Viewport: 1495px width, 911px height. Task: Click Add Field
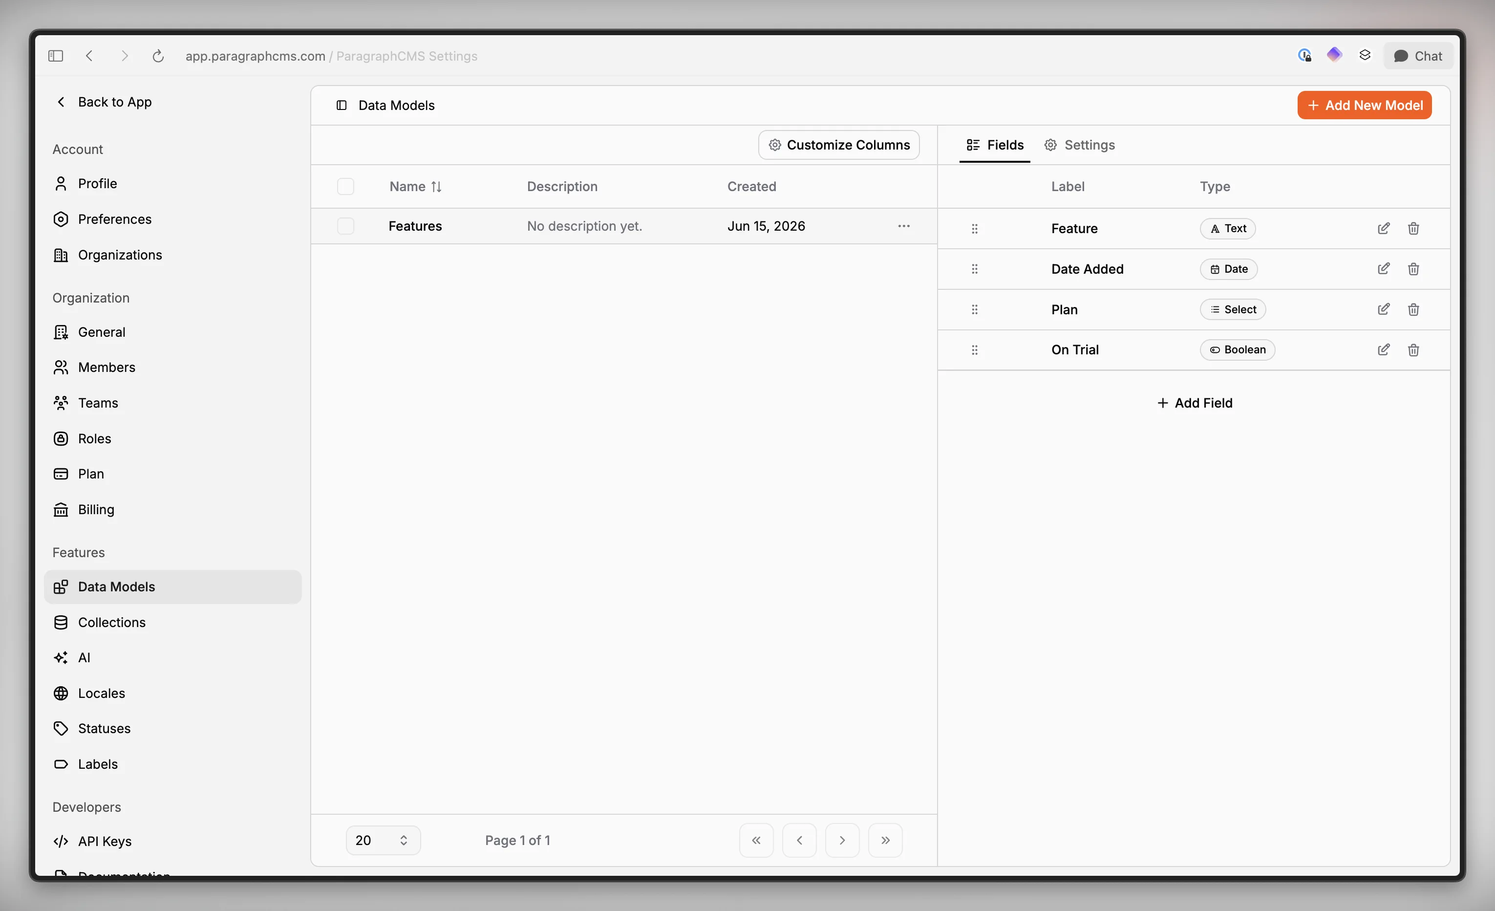1194,403
